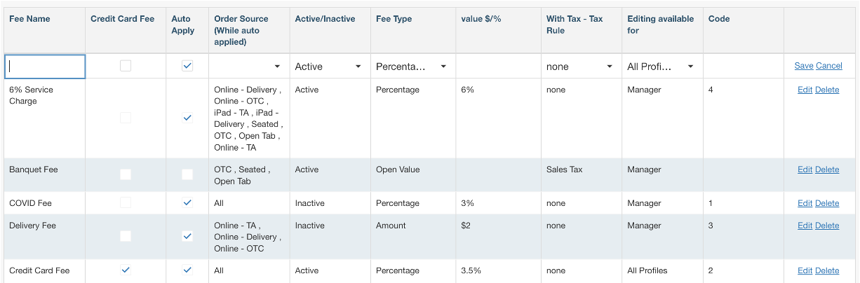Uncheck Auto Apply for COVID Fee
This screenshot has width=860, height=283.
click(x=187, y=202)
